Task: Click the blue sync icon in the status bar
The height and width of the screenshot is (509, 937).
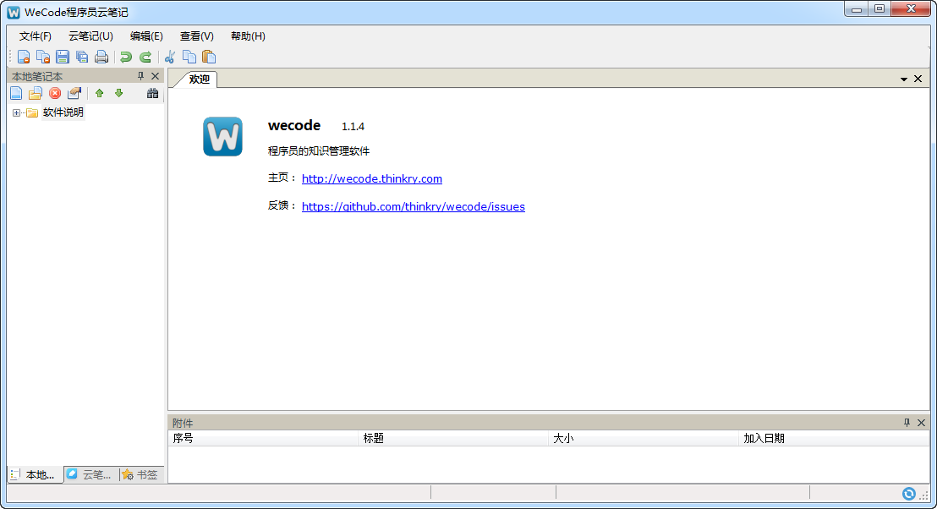Action: click(909, 494)
